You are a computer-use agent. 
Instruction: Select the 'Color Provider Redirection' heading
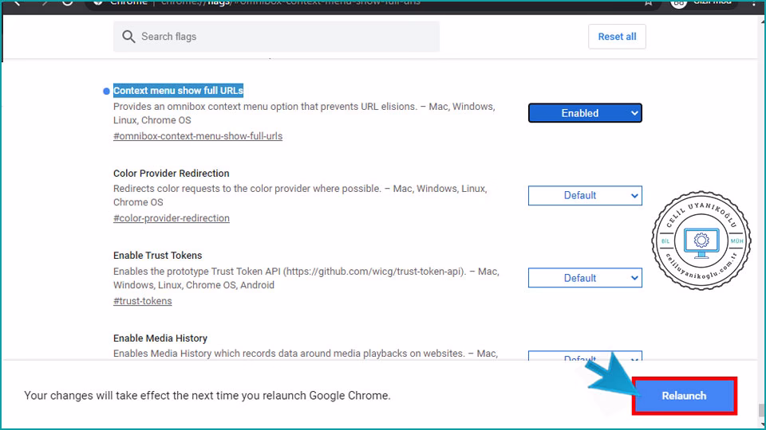(x=171, y=173)
